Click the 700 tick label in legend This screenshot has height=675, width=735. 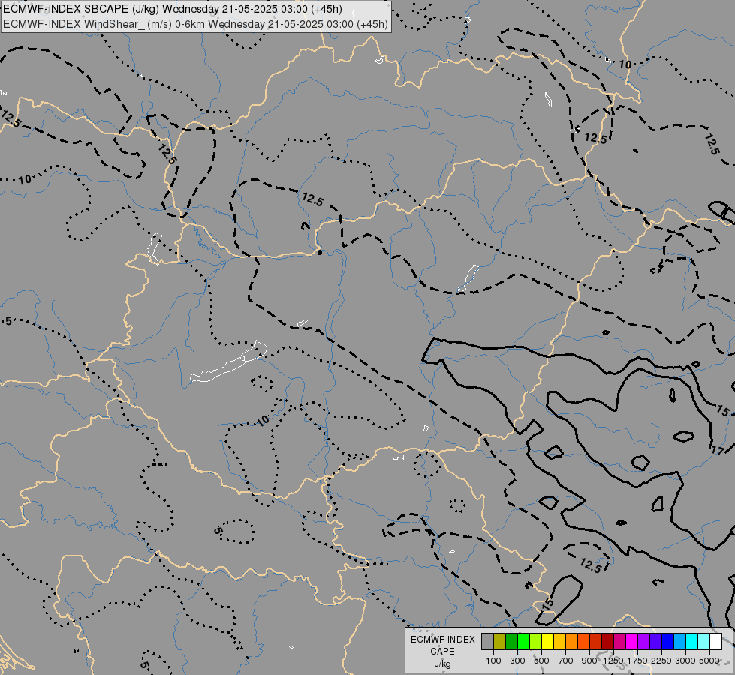pyautogui.click(x=566, y=661)
